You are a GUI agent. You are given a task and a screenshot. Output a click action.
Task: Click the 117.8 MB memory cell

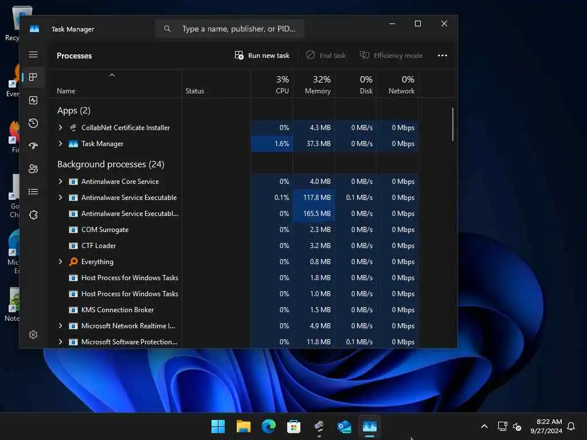click(314, 198)
